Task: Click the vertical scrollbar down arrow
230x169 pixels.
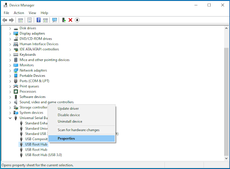Action: pyautogui.click(x=226, y=158)
